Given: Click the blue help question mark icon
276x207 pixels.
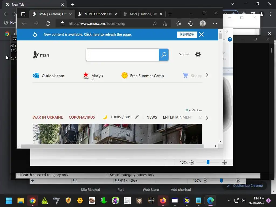Looking at the screenshot, I should (230, 39).
